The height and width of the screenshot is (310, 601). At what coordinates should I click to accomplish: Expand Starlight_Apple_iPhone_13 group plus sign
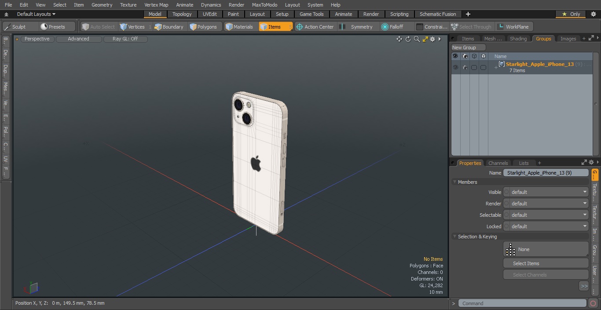496,67
